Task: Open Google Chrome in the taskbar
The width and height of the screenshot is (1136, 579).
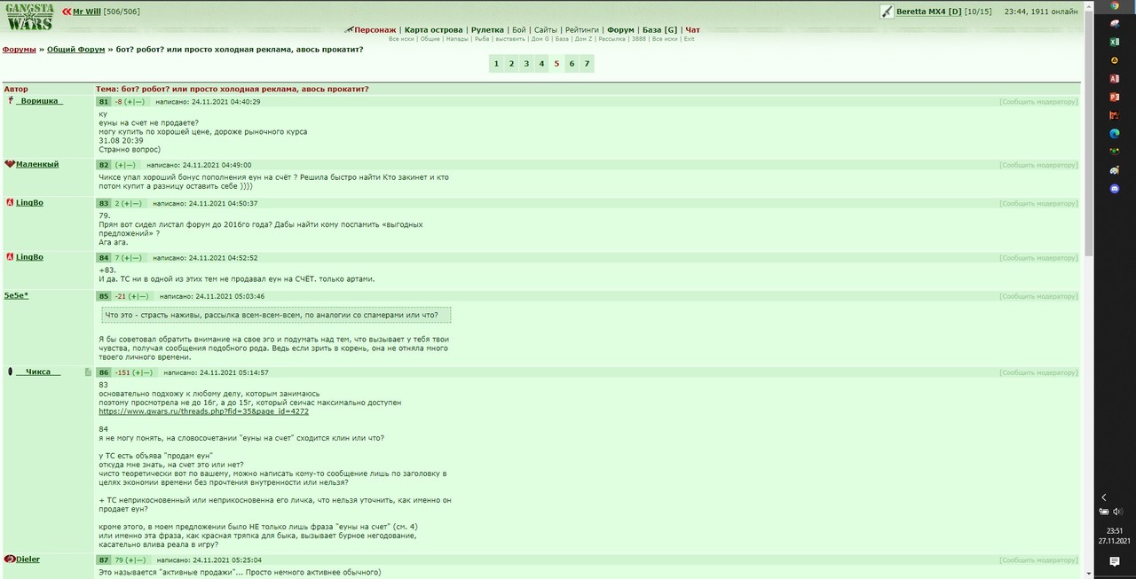Action: 1115,5
